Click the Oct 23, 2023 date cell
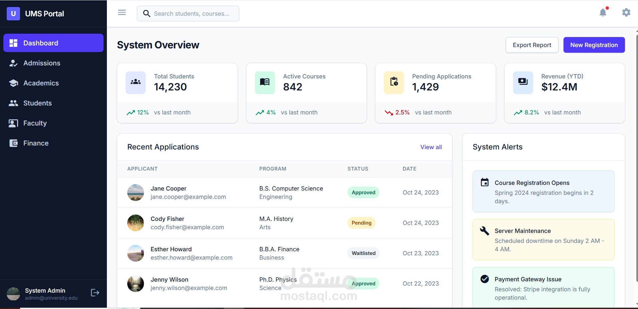This screenshot has width=638, height=309. (421, 253)
